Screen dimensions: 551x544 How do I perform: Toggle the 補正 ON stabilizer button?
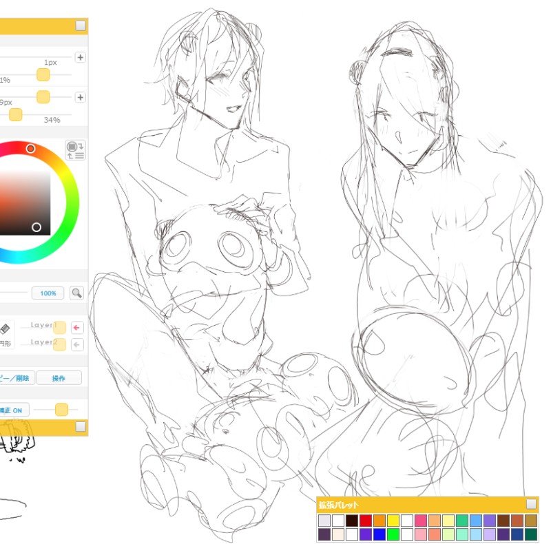(x=14, y=410)
